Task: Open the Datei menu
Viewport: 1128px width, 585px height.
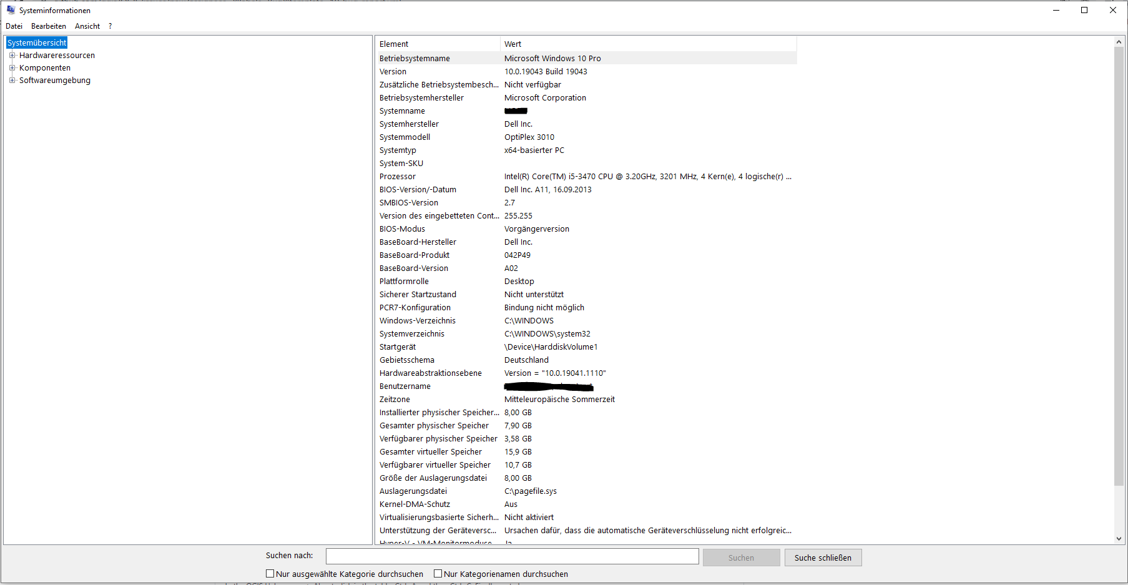Action: (14, 26)
